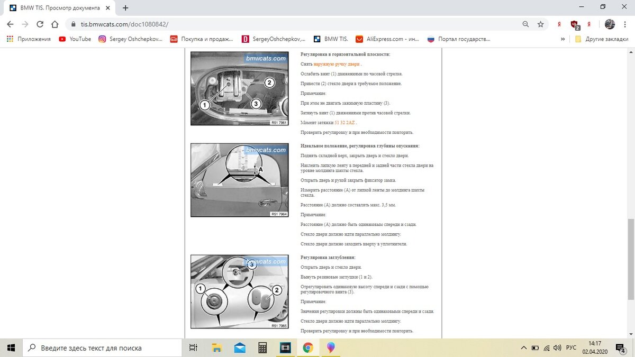The width and height of the screenshot is (635, 357).
Task: Click the Windows taskbar search box
Action: [x=102, y=347]
